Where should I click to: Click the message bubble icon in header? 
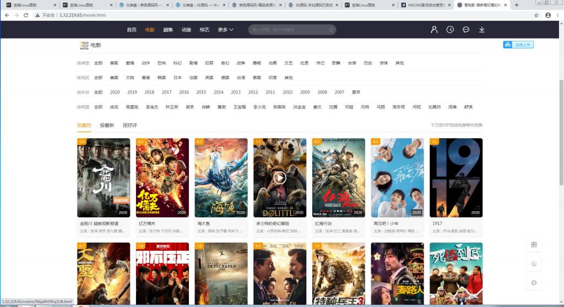(x=466, y=30)
